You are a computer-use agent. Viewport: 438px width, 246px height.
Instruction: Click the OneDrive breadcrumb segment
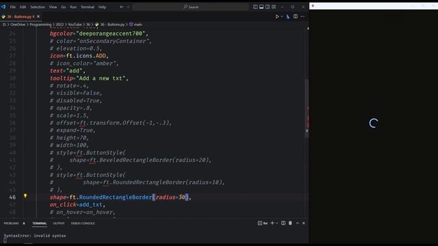(x=18, y=25)
